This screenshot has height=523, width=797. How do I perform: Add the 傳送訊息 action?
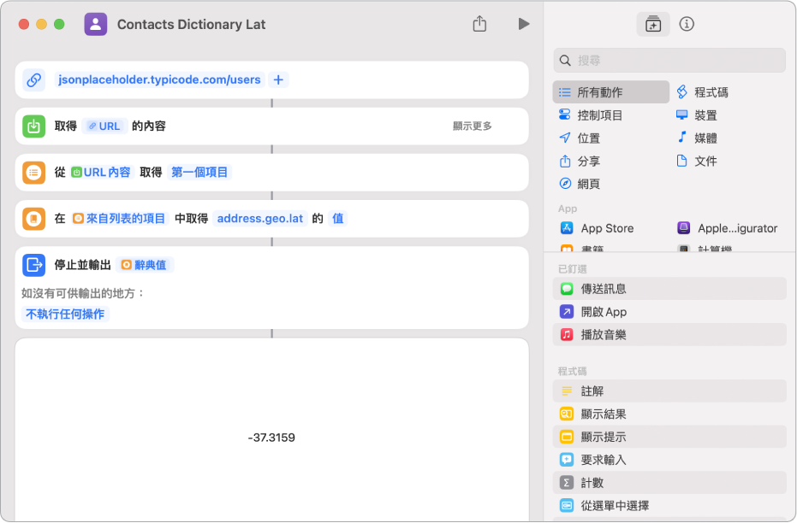coord(669,289)
